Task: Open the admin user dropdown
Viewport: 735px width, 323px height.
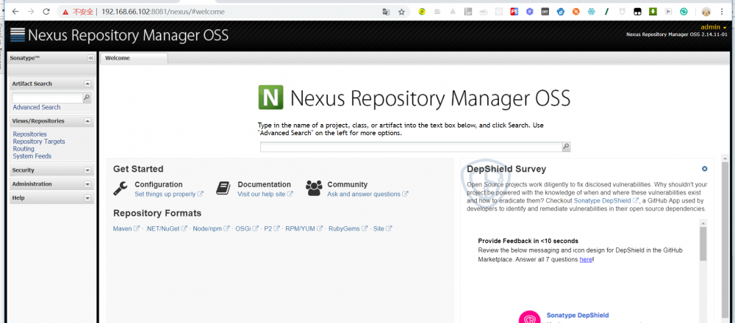Action: tap(714, 27)
